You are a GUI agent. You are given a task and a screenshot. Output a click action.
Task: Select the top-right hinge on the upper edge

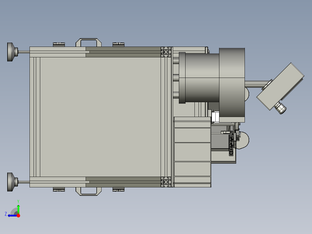(x=118, y=44)
